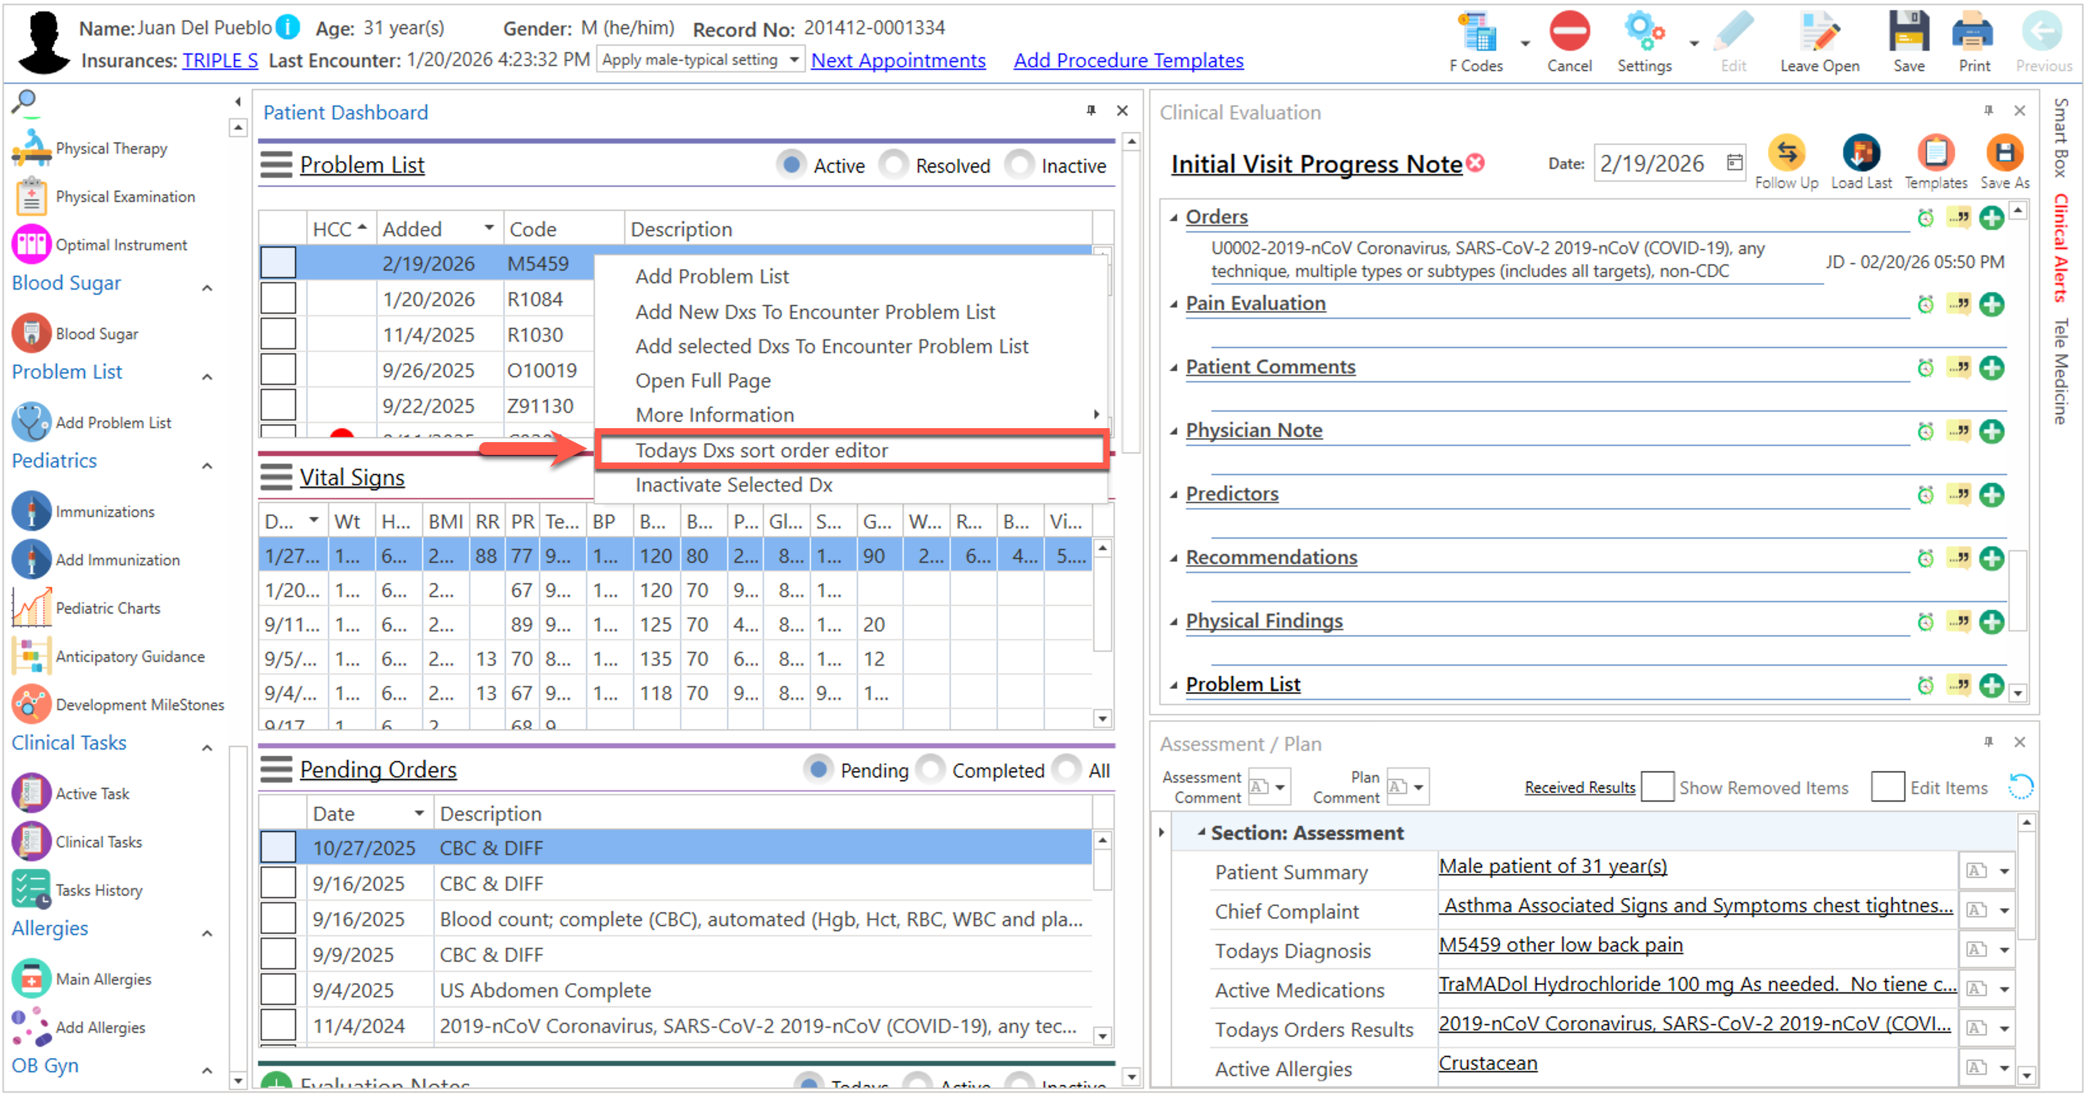2086x1099 pixels.
Task: Click green plus icon beside Orders
Action: click(1991, 218)
